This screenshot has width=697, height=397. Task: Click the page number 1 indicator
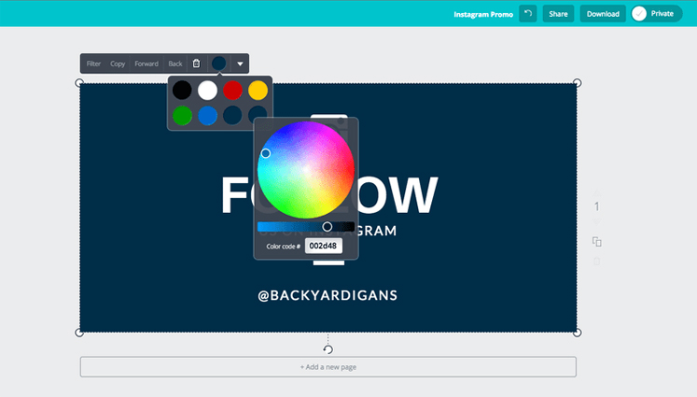pyautogui.click(x=596, y=207)
